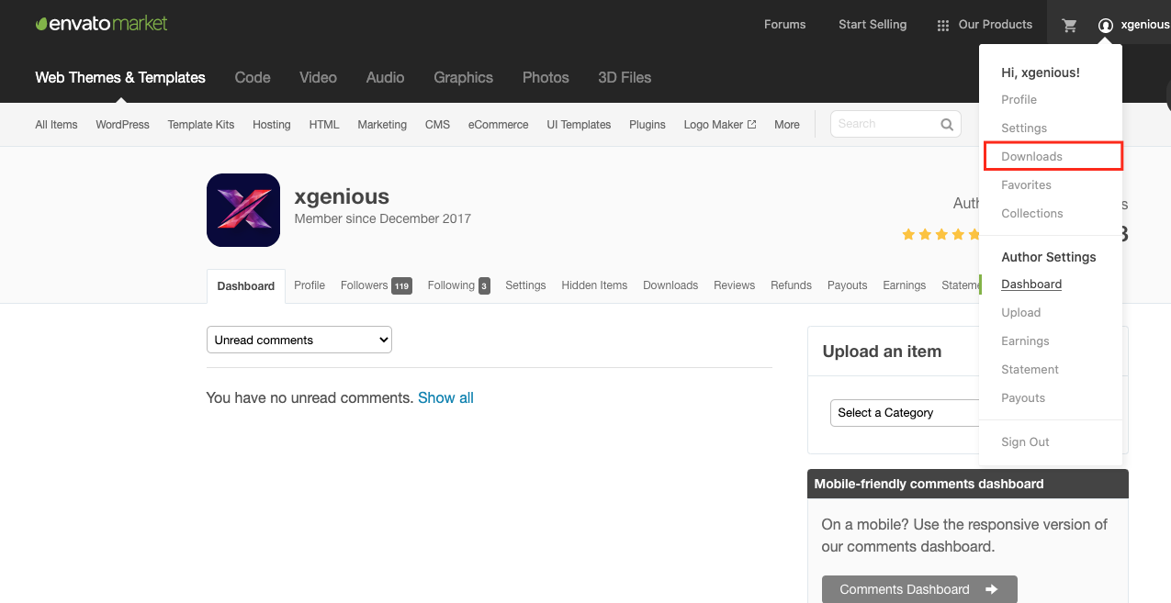Screen dimensions: 1171x603
Task: Click the Followers count badge 119
Action: [x=401, y=286]
